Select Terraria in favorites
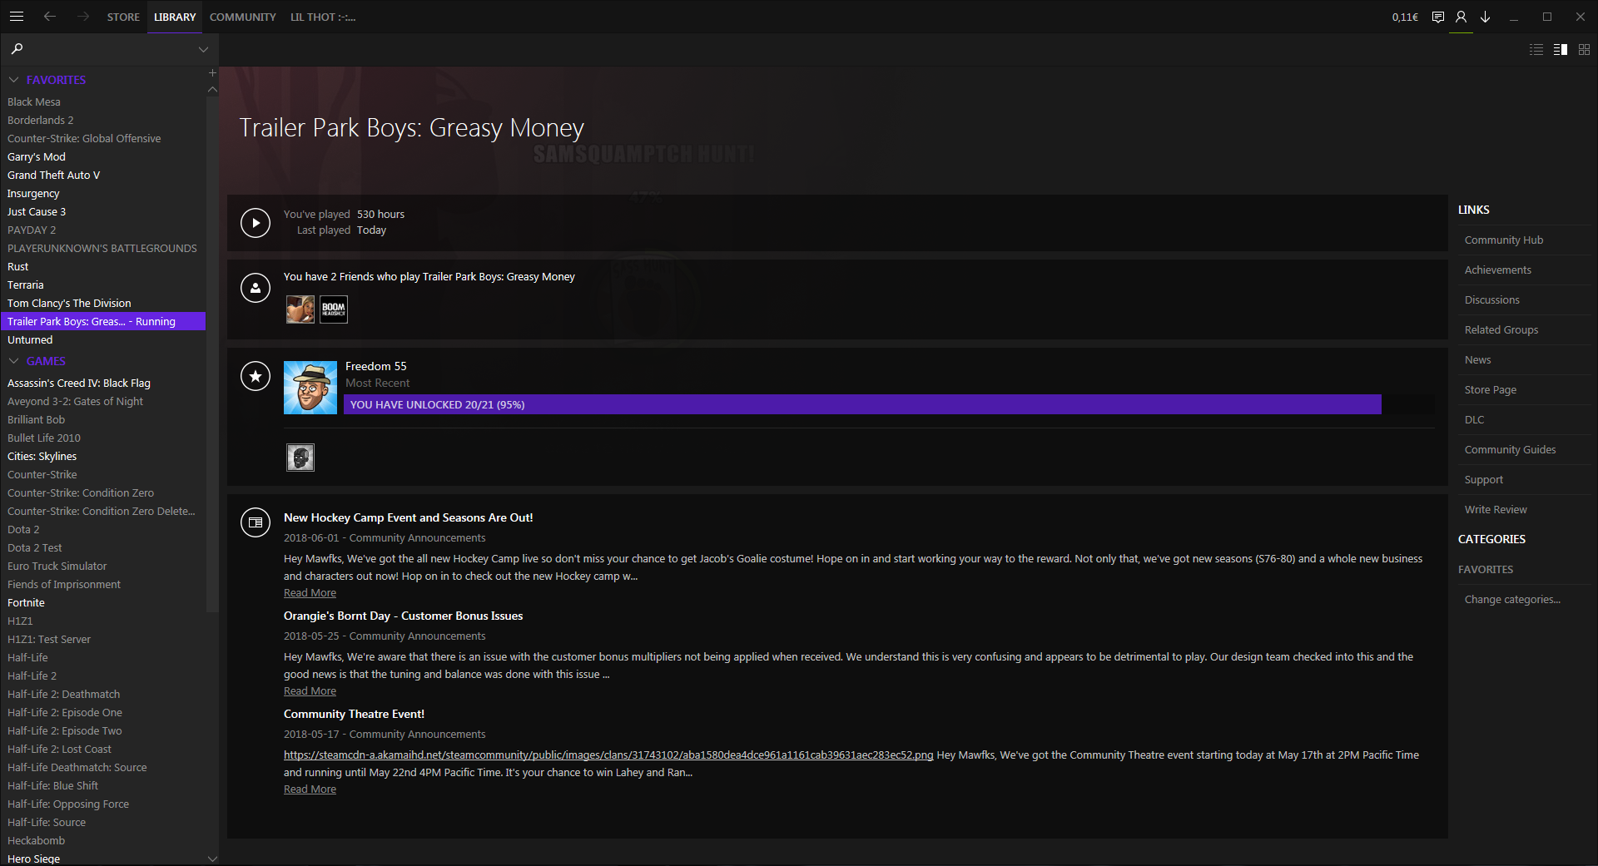This screenshot has height=866, width=1598. pos(103,285)
